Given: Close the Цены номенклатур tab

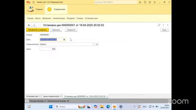Looking at the screenshot, I should pyautogui.click(x=61, y=96).
